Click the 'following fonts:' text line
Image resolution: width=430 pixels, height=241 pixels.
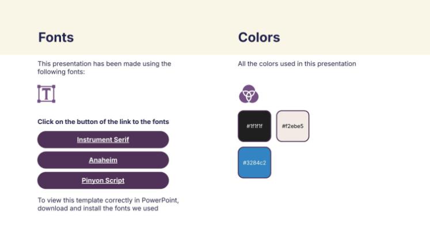coord(61,72)
